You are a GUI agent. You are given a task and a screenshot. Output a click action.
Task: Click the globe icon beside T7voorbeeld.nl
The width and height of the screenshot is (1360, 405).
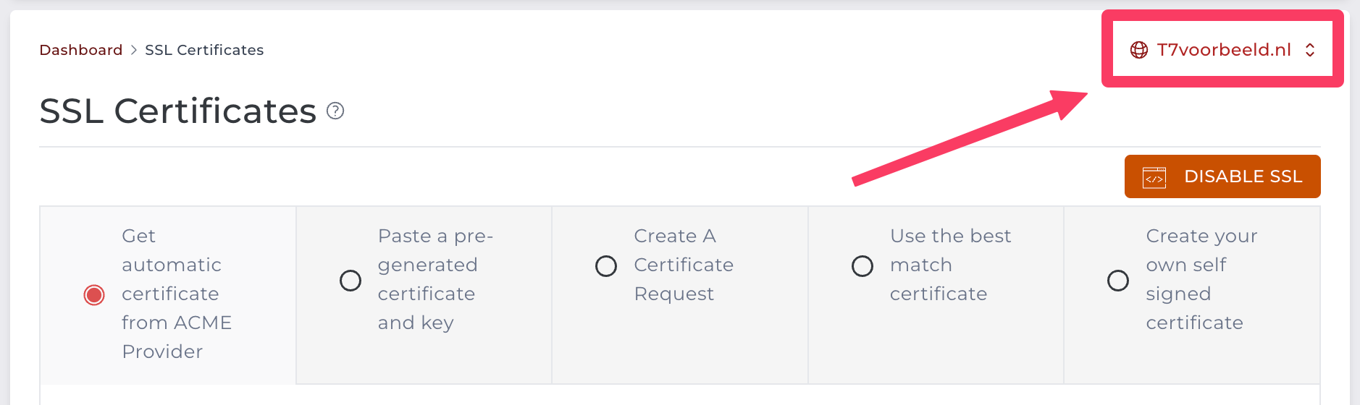[1138, 50]
